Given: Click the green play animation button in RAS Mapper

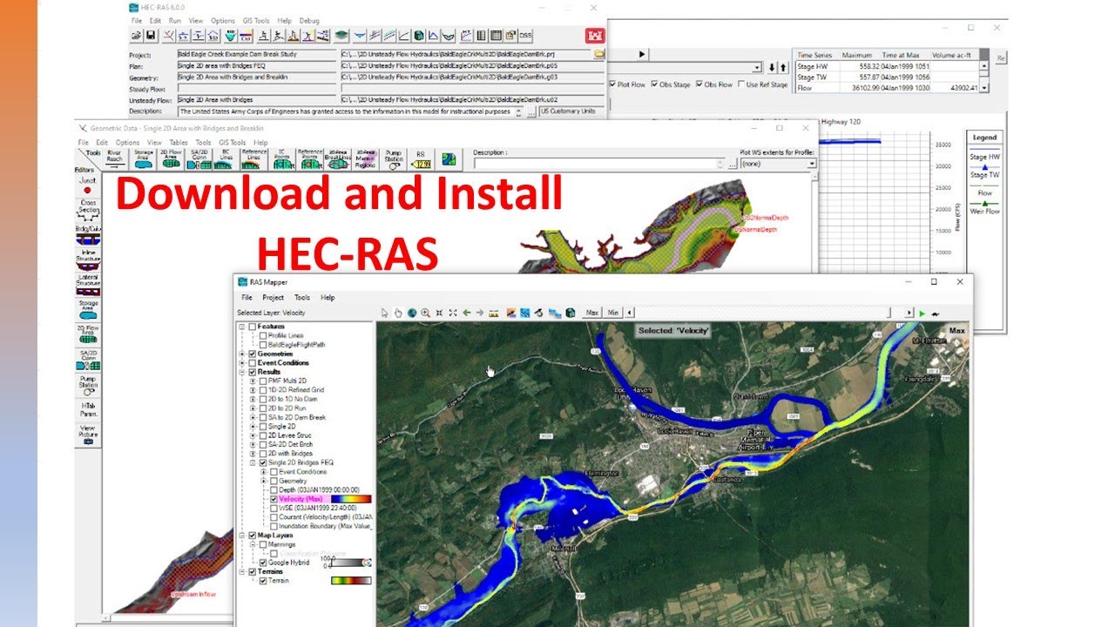Looking at the screenshot, I should click(922, 313).
